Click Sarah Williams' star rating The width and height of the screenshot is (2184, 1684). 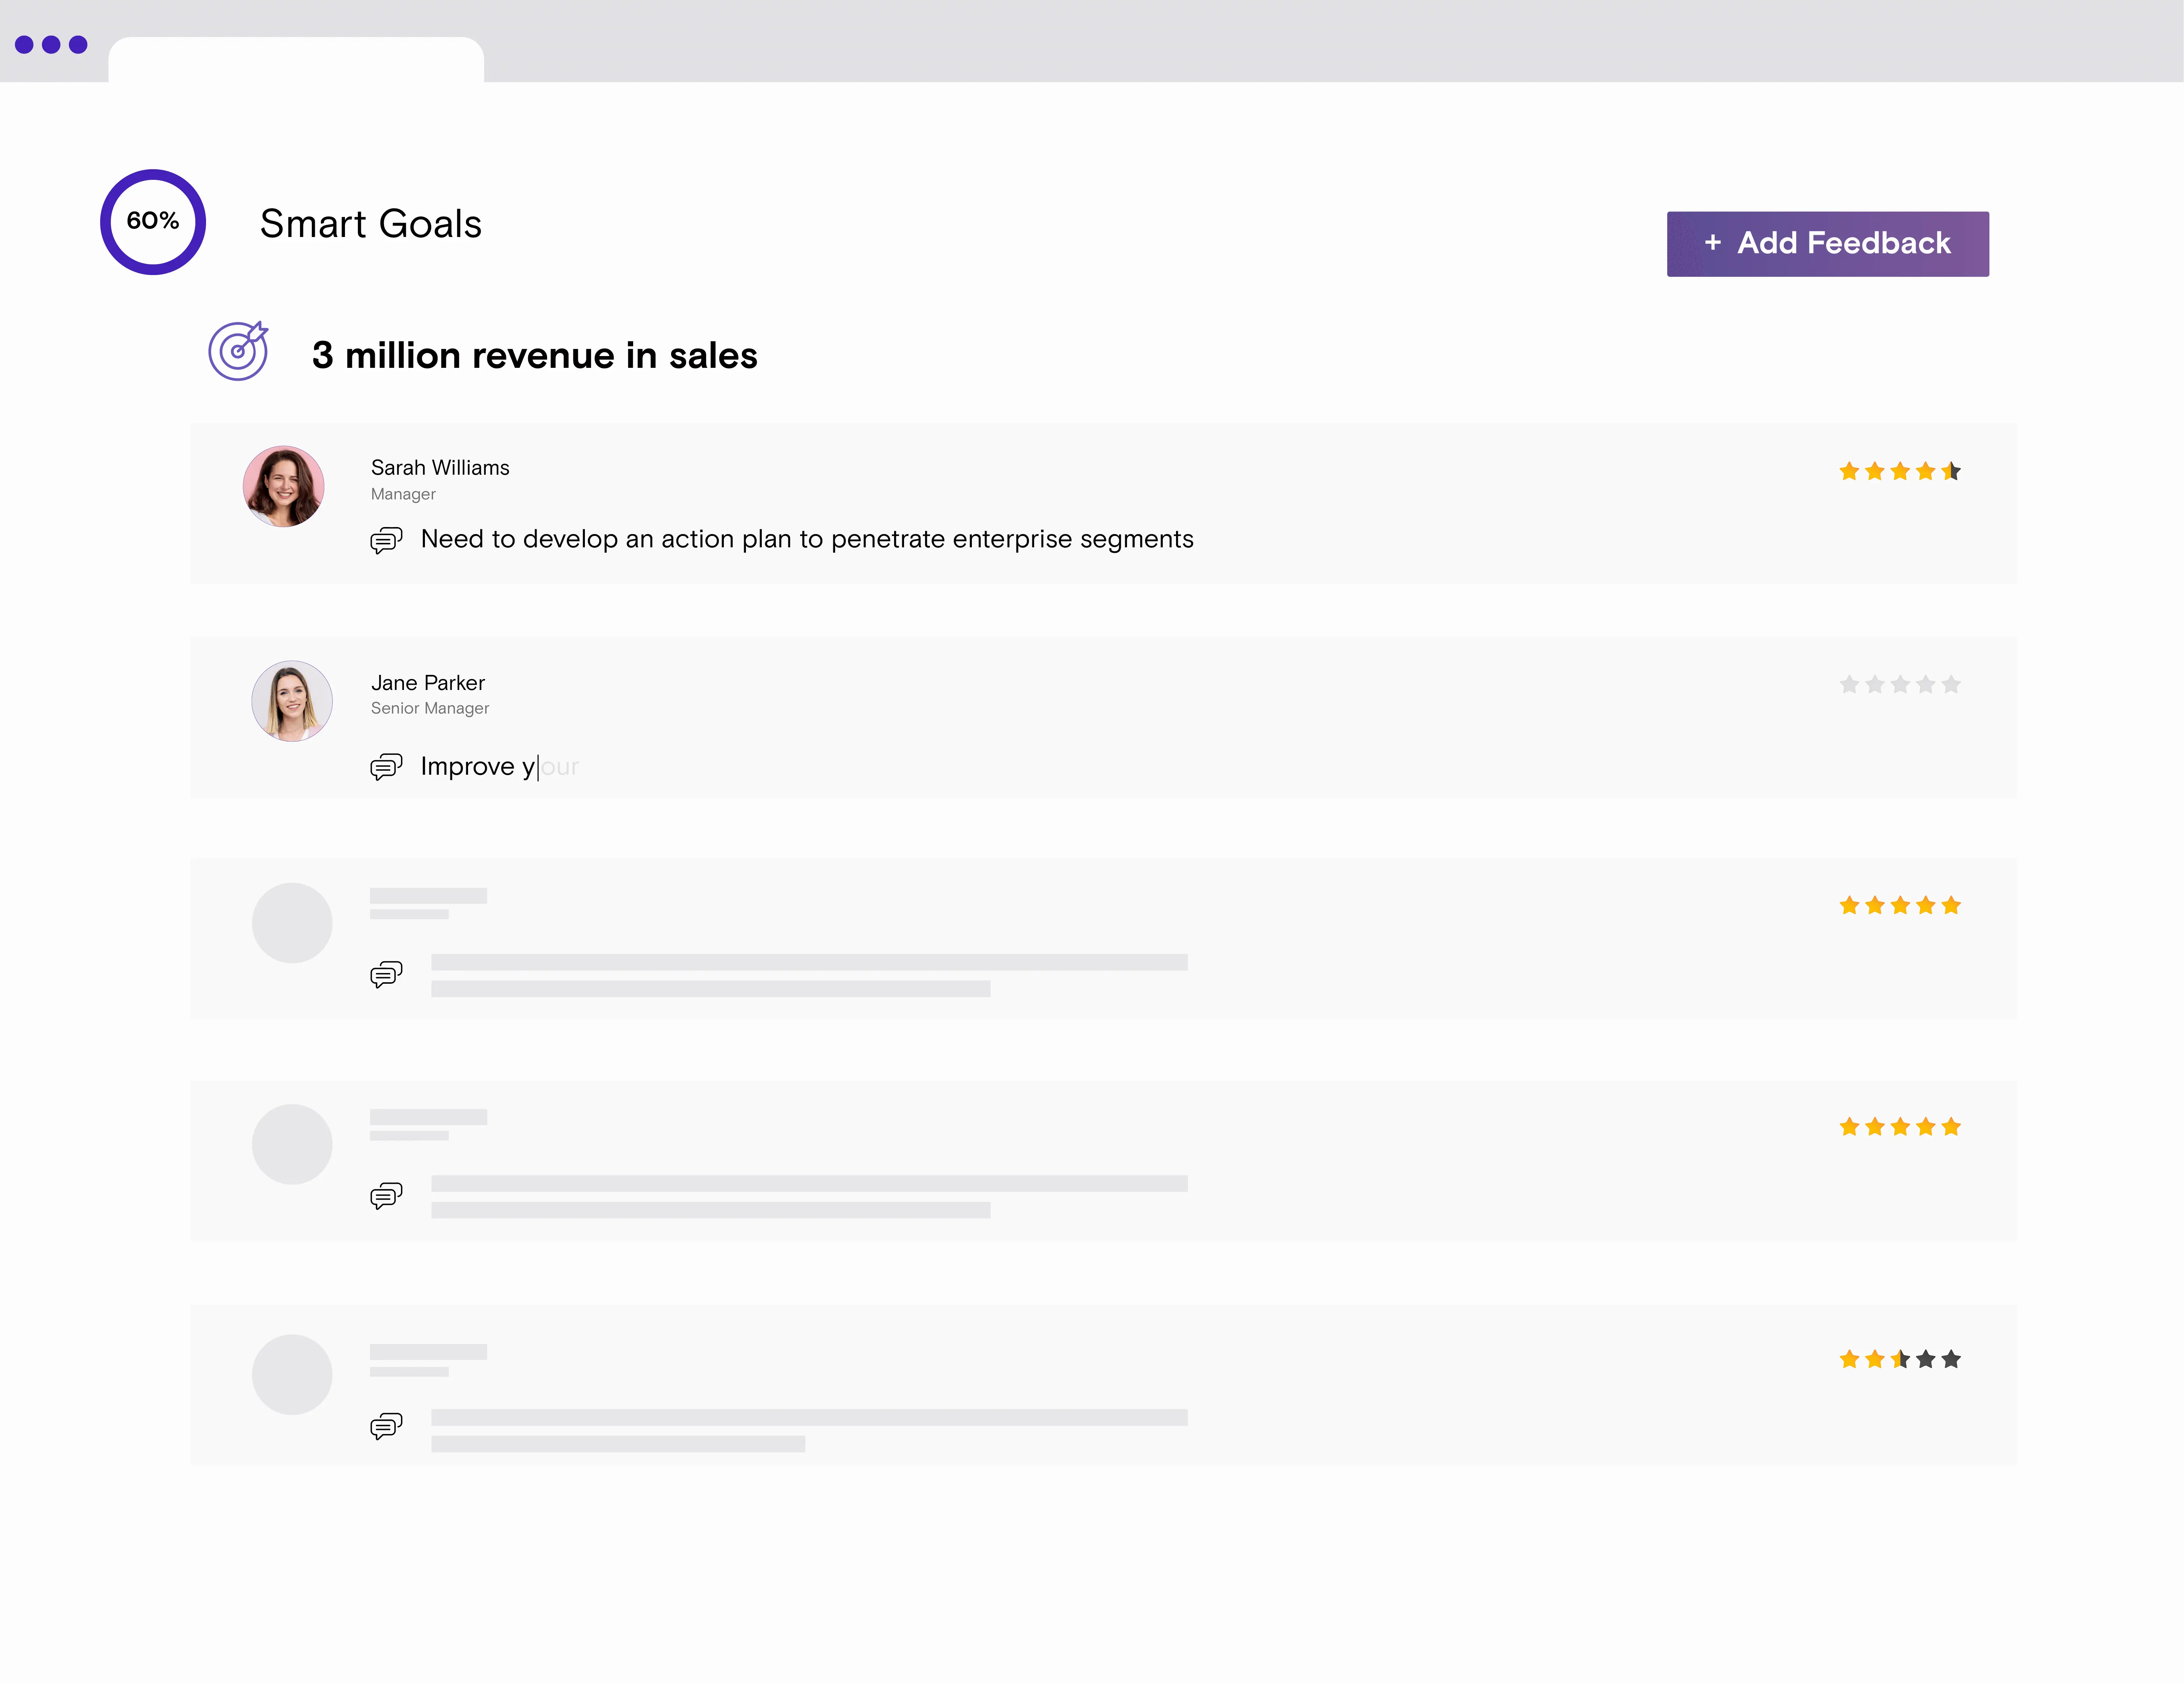(x=1900, y=471)
